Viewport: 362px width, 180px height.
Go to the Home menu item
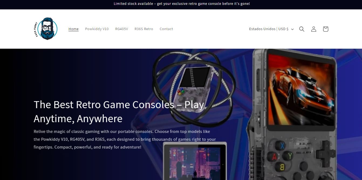[73, 29]
